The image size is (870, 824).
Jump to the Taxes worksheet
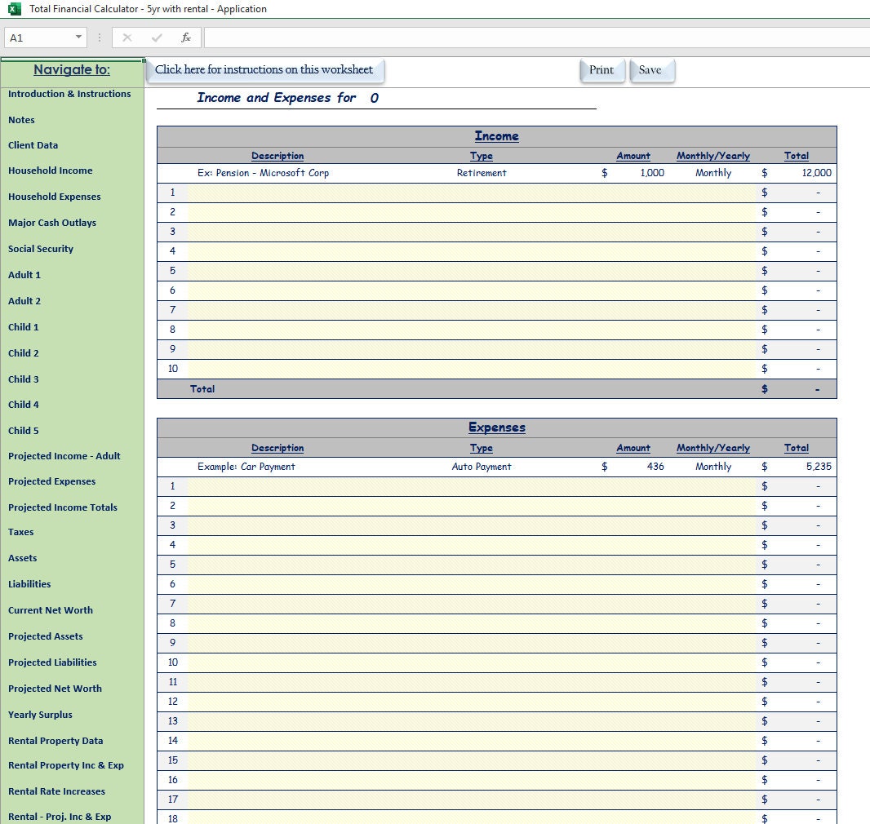click(x=22, y=532)
